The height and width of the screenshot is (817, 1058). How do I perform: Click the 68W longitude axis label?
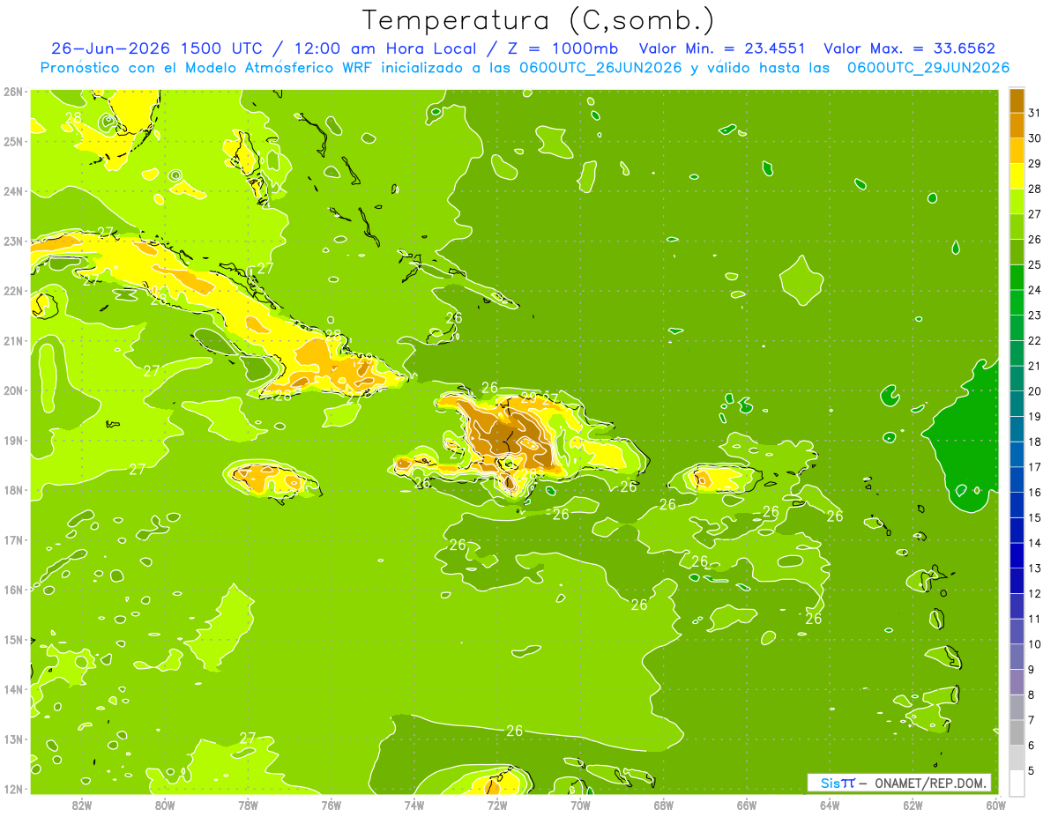pyautogui.click(x=664, y=805)
